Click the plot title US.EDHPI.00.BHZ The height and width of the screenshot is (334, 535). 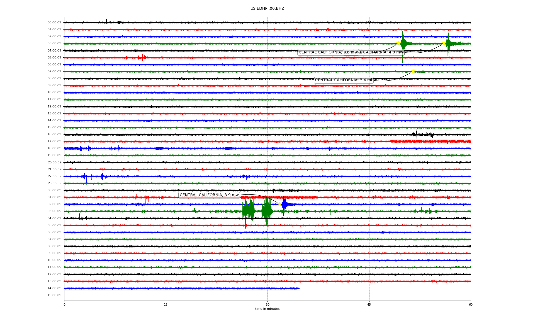coord(267,9)
